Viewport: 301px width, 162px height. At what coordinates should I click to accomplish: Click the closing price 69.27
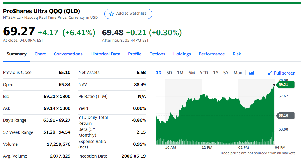pyautogui.click(x=19, y=31)
